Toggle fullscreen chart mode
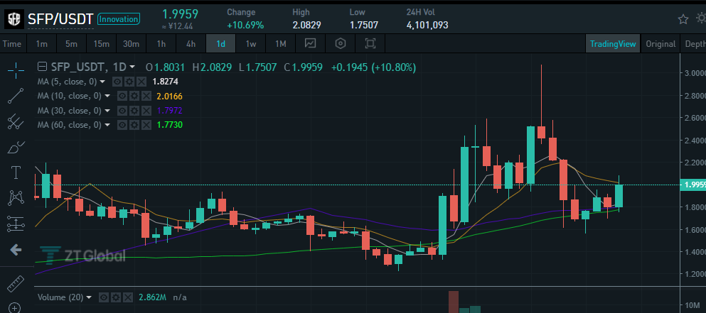Screen dimensions: 706x313 click(x=370, y=43)
